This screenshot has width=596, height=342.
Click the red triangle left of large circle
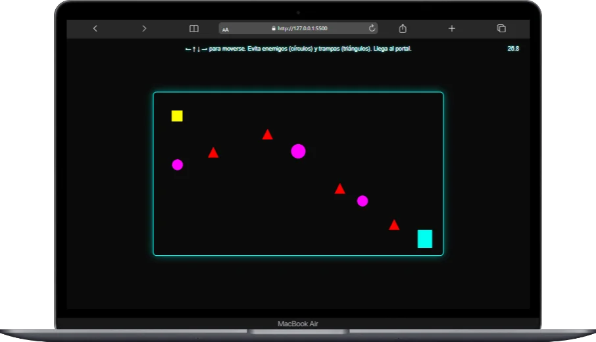point(267,135)
